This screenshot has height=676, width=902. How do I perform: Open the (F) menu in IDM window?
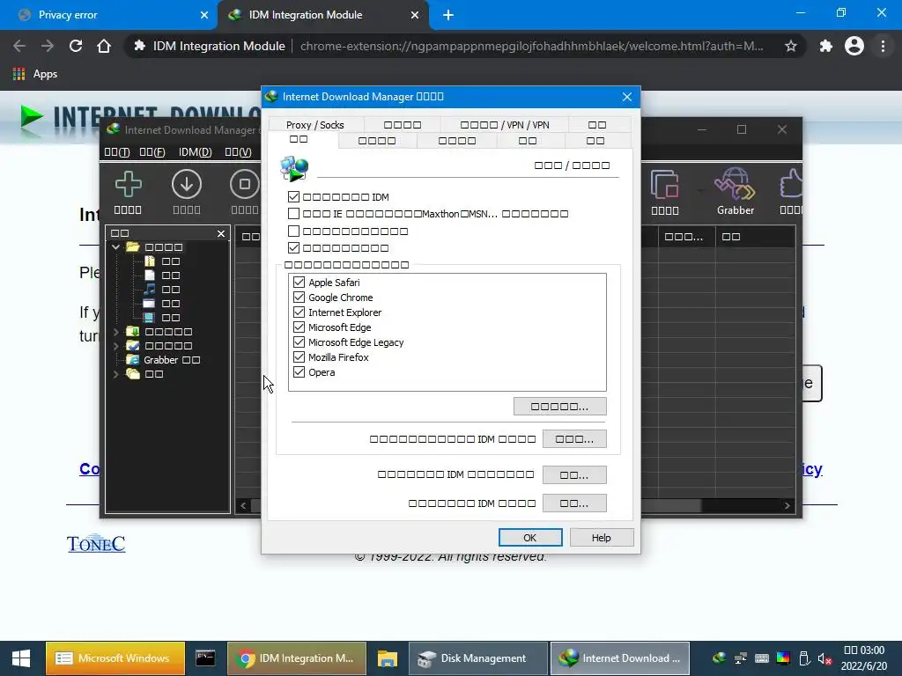152,152
